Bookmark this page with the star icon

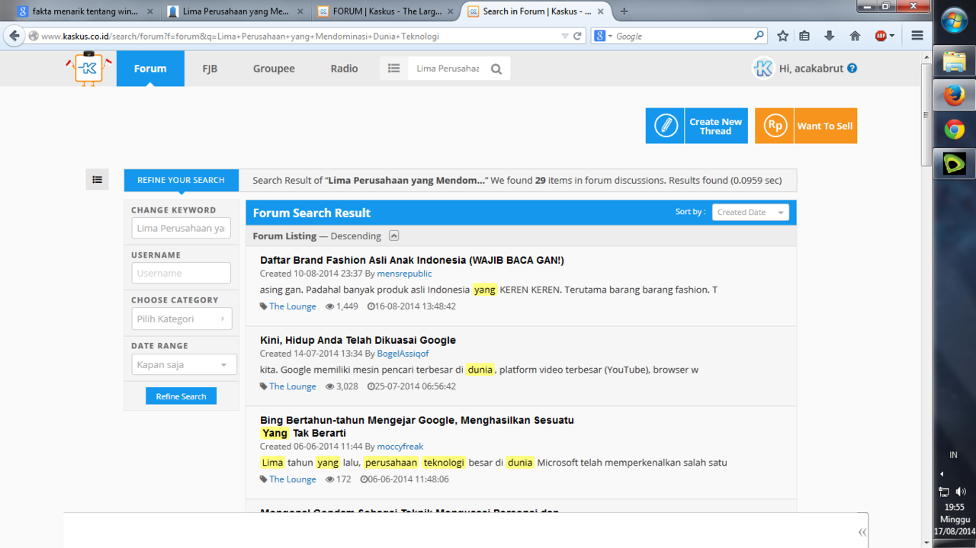point(782,36)
